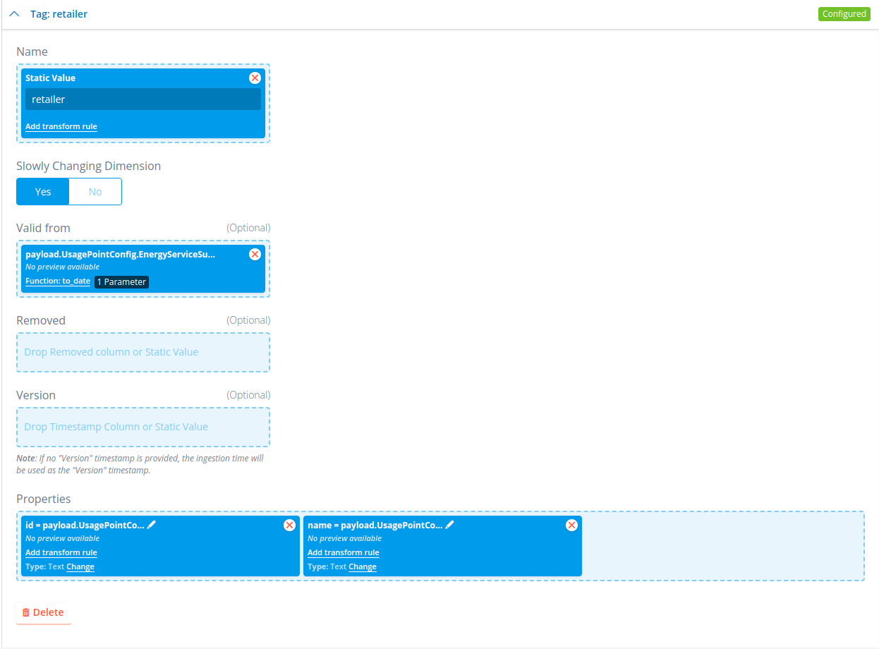The image size is (879, 649).
Task: Open the Function: to_date link
Action: [x=58, y=281]
